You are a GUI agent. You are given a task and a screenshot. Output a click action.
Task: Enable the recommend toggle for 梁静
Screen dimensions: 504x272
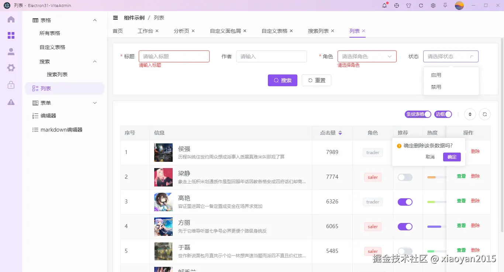(x=405, y=177)
